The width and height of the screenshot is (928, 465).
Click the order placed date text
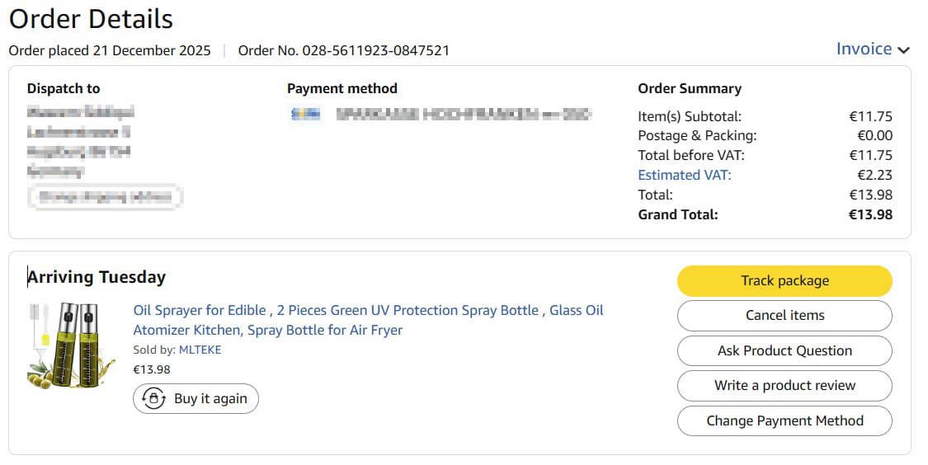[x=110, y=50]
